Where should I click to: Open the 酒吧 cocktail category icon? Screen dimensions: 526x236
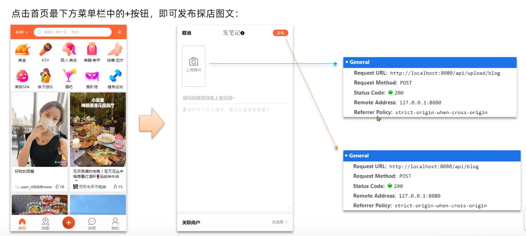tap(68, 76)
